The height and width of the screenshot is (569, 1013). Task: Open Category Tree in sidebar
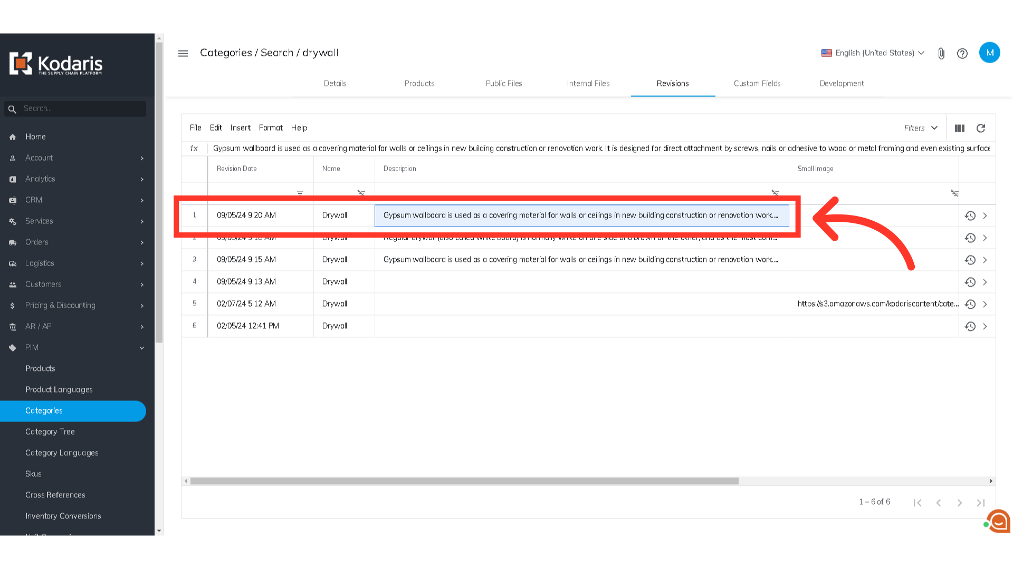(x=50, y=431)
